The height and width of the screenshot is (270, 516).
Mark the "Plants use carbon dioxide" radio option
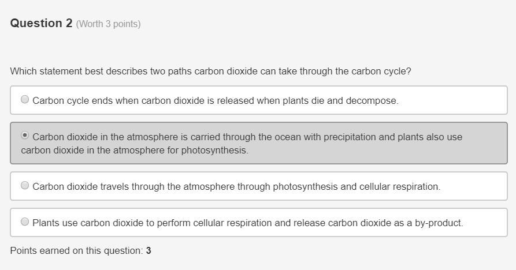tap(25, 222)
